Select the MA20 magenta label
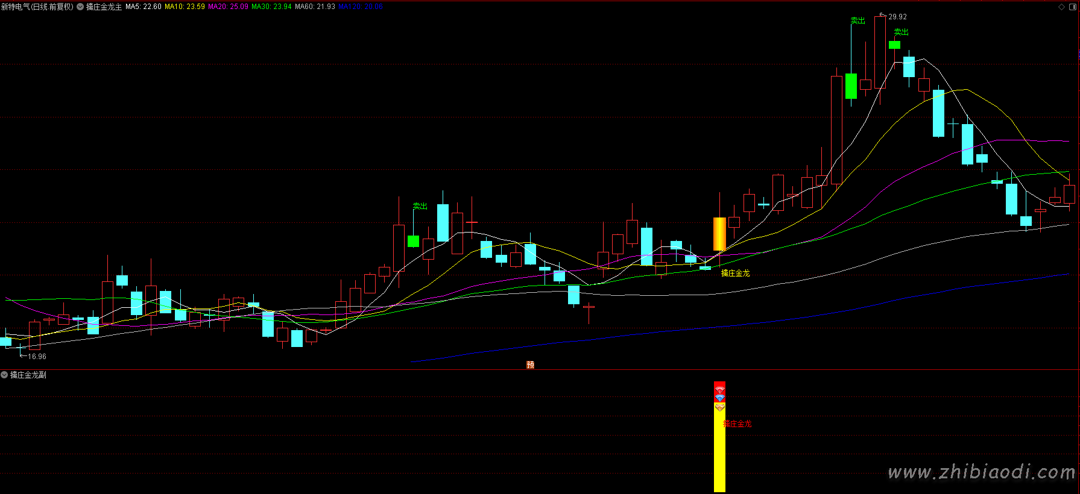This screenshot has height=494, width=1080. click(x=228, y=7)
